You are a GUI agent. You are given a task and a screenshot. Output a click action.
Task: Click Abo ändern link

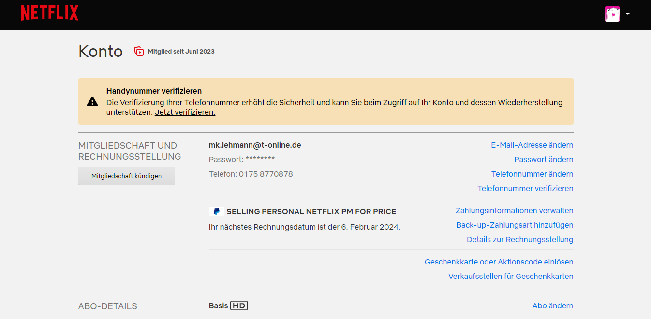[553, 305]
